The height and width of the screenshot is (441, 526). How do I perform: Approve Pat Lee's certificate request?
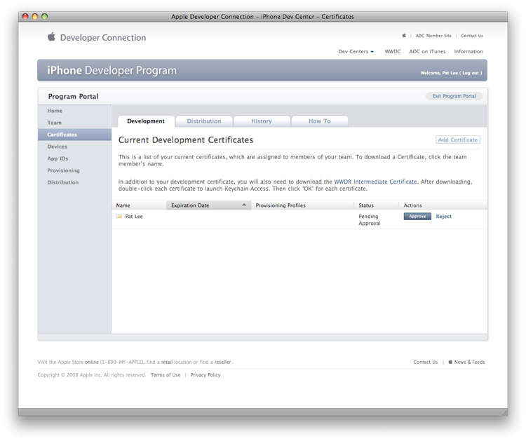coord(417,217)
